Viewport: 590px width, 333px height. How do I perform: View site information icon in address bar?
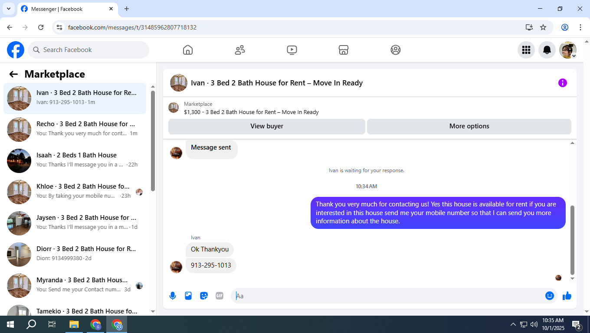point(60,27)
